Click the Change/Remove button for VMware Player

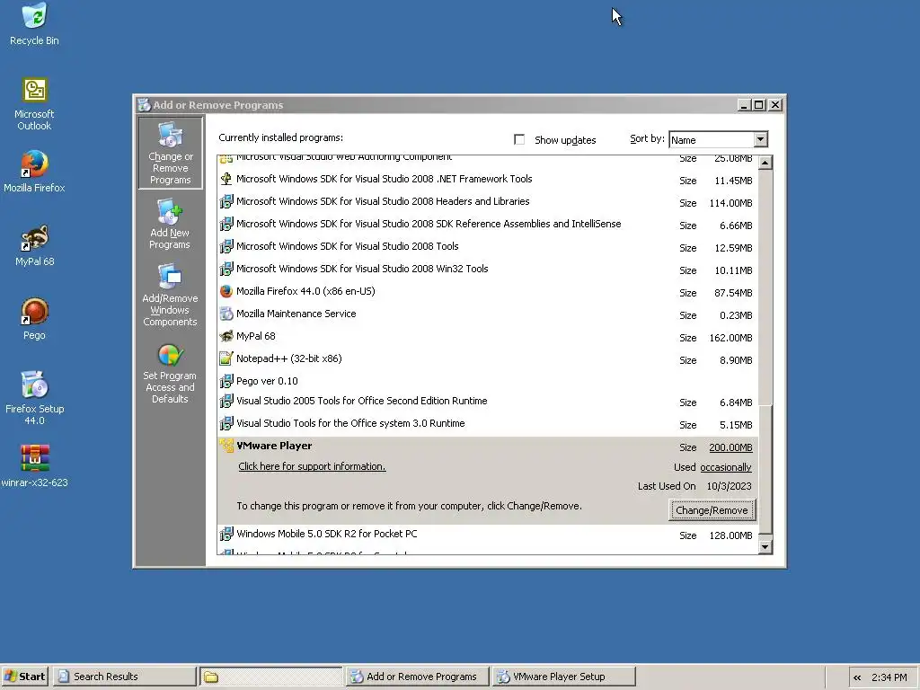point(712,510)
